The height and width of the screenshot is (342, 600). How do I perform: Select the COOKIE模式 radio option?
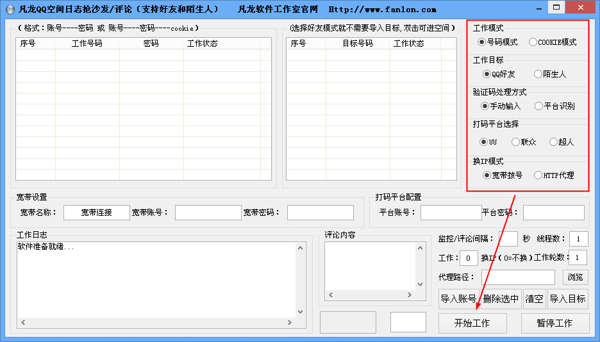pyautogui.click(x=553, y=42)
